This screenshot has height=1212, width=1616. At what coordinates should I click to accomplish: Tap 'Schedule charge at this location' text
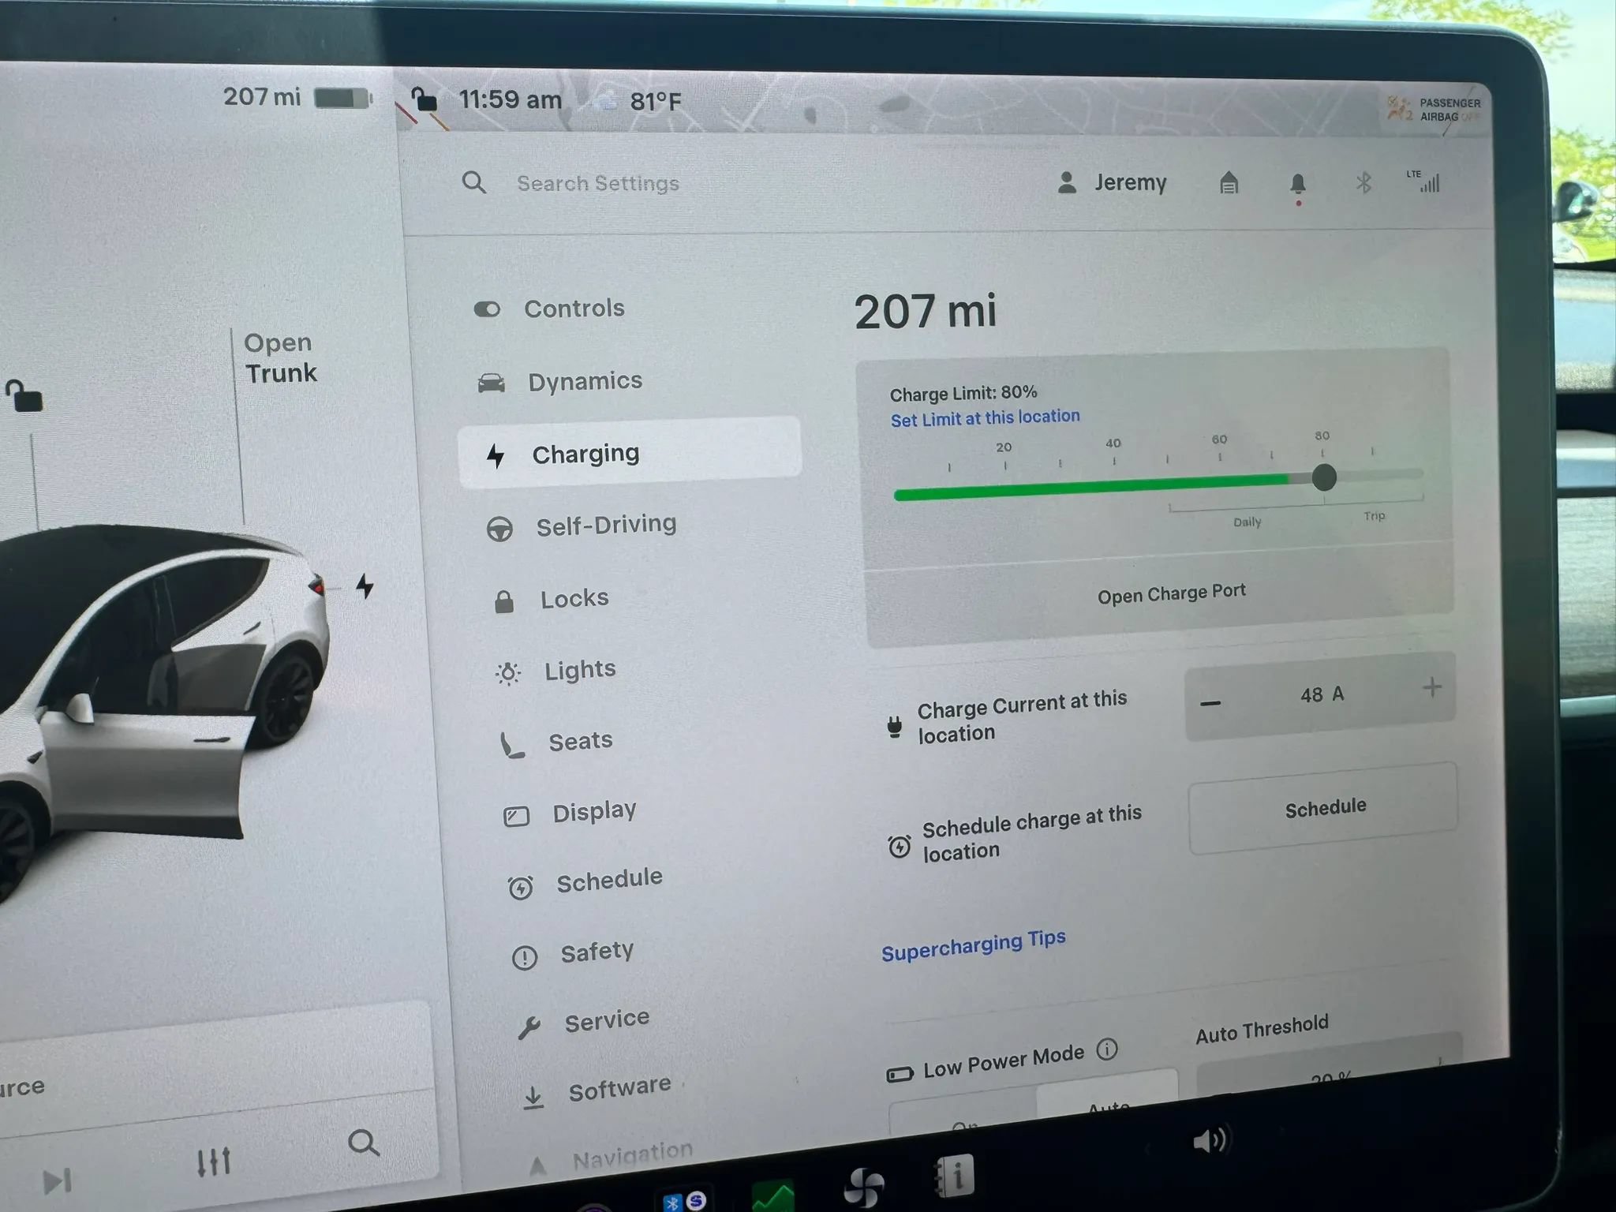click(x=1031, y=833)
